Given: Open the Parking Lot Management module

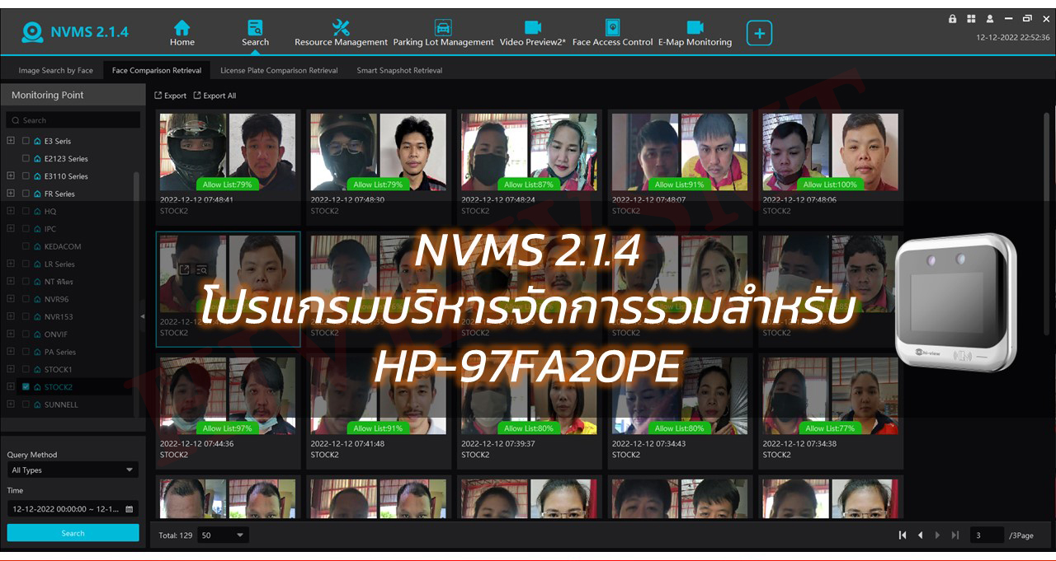Looking at the screenshot, I should [443, 33].
